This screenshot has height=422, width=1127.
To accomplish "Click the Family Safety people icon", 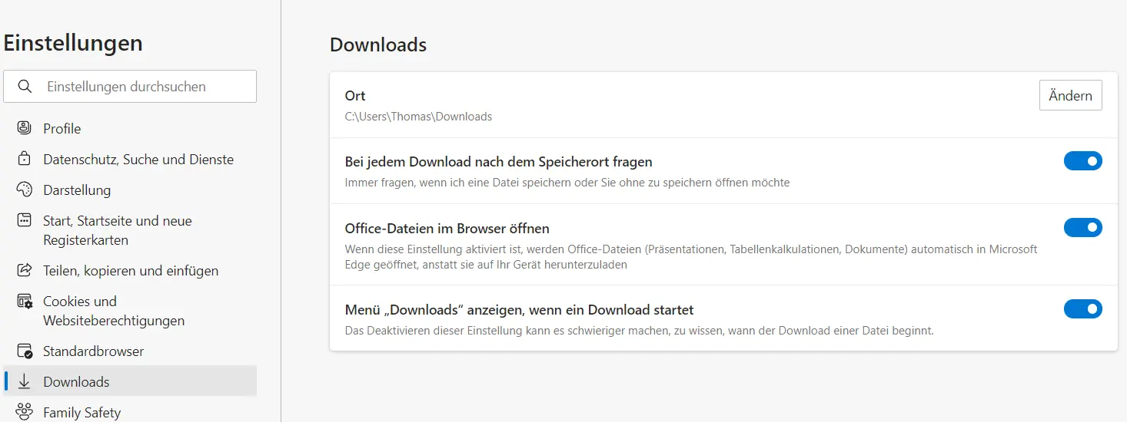I will (25, 412).
